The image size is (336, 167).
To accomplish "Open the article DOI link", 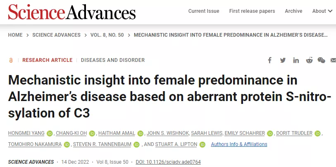I will coord(168,162).
